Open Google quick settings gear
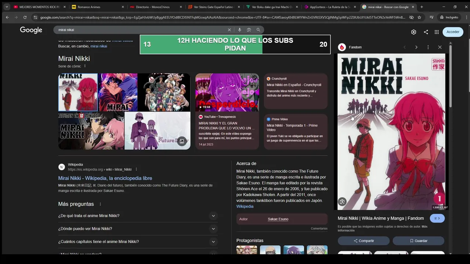Image resolution: width=470 pixels, height=264 pixels. [413, 32]
